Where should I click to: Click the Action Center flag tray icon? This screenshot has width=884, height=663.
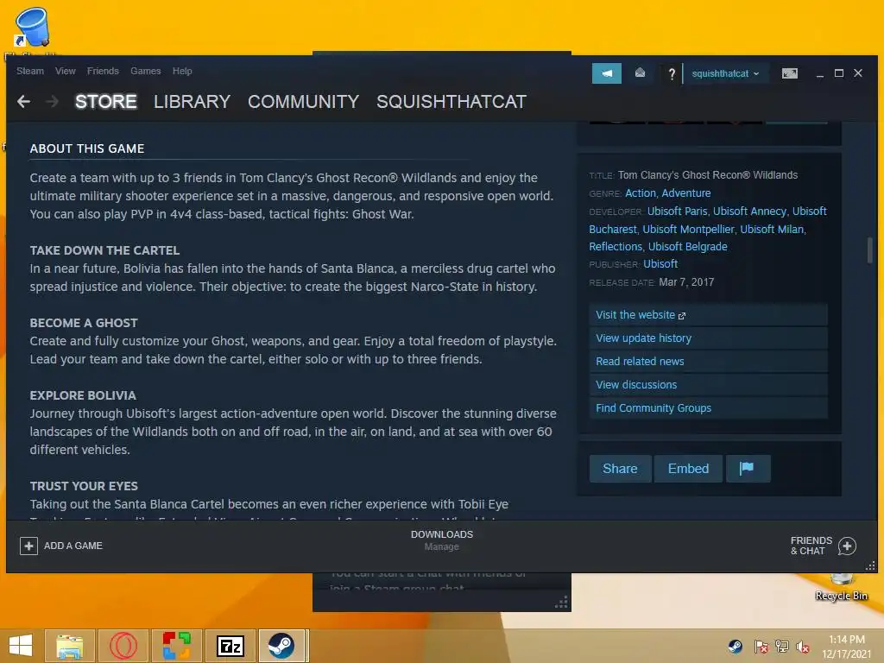point(761,647)
